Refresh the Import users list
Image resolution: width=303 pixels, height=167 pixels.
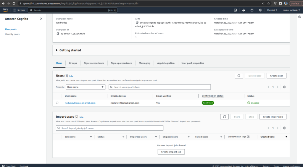(x=224, y=117)
